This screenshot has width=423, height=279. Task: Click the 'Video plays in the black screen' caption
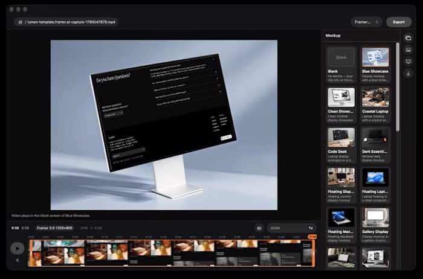pyautogui.click(x=51, y=216)
